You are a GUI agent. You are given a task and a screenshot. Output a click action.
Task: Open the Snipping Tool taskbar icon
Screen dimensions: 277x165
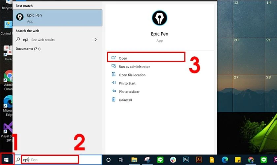tap(147, 160)
